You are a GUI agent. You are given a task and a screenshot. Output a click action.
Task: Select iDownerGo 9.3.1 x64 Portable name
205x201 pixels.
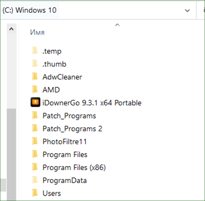coord(92,103)
